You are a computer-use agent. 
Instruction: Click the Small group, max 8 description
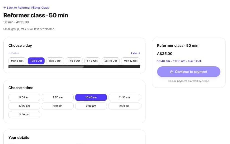pos(29,29)
